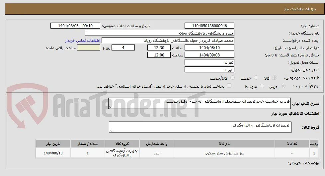Click the جزئیات اطلاعات نیاز header title

click(x=300, y=9)
